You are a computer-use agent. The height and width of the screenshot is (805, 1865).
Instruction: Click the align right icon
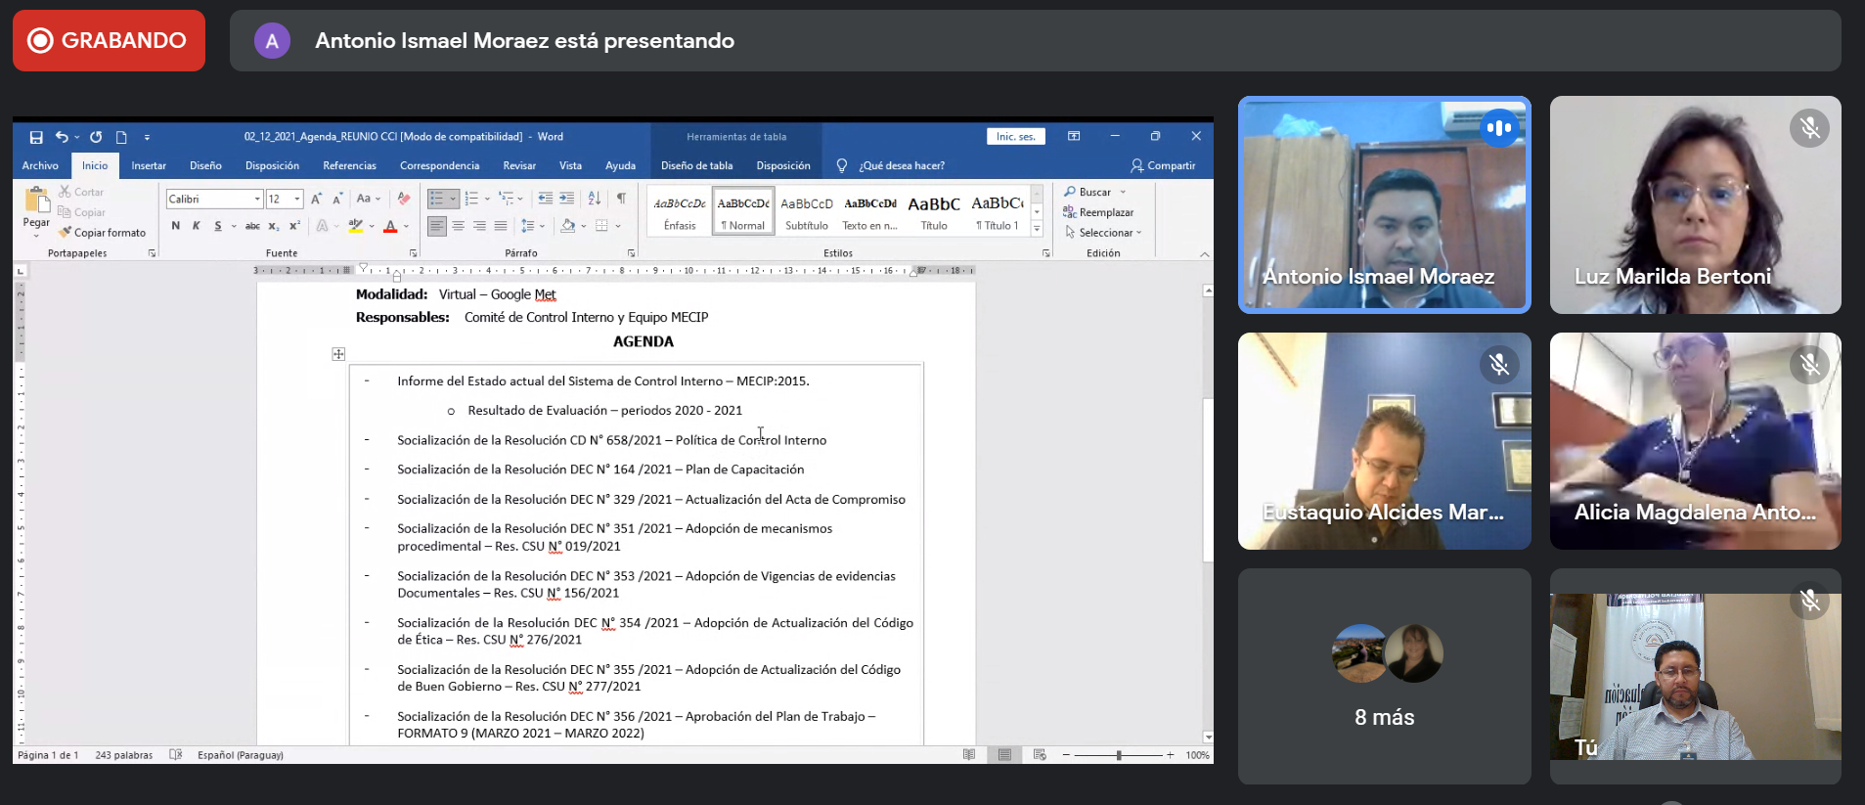[x=479, y=226]
